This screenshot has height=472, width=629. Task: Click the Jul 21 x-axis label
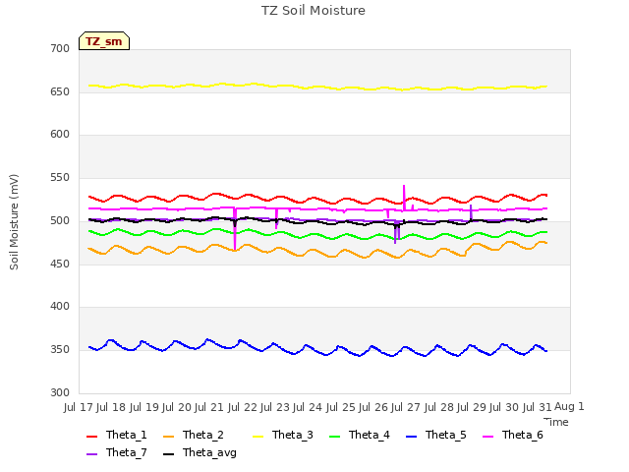click(x=209, y=407)
